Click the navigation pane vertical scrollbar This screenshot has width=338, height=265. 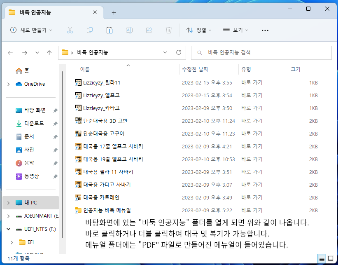tap(63, 154)
